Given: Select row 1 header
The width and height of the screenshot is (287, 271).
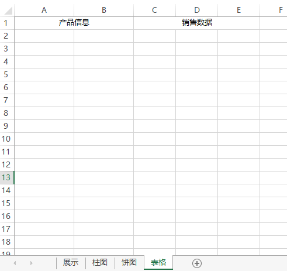Looking at the screenshot, I should (7, 23).
